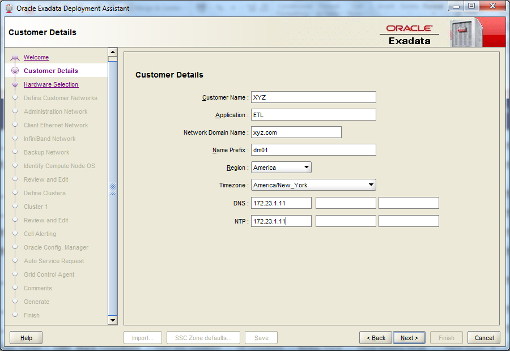Focus the third DNS address field

pyautogui.click(x=409, y=203)
